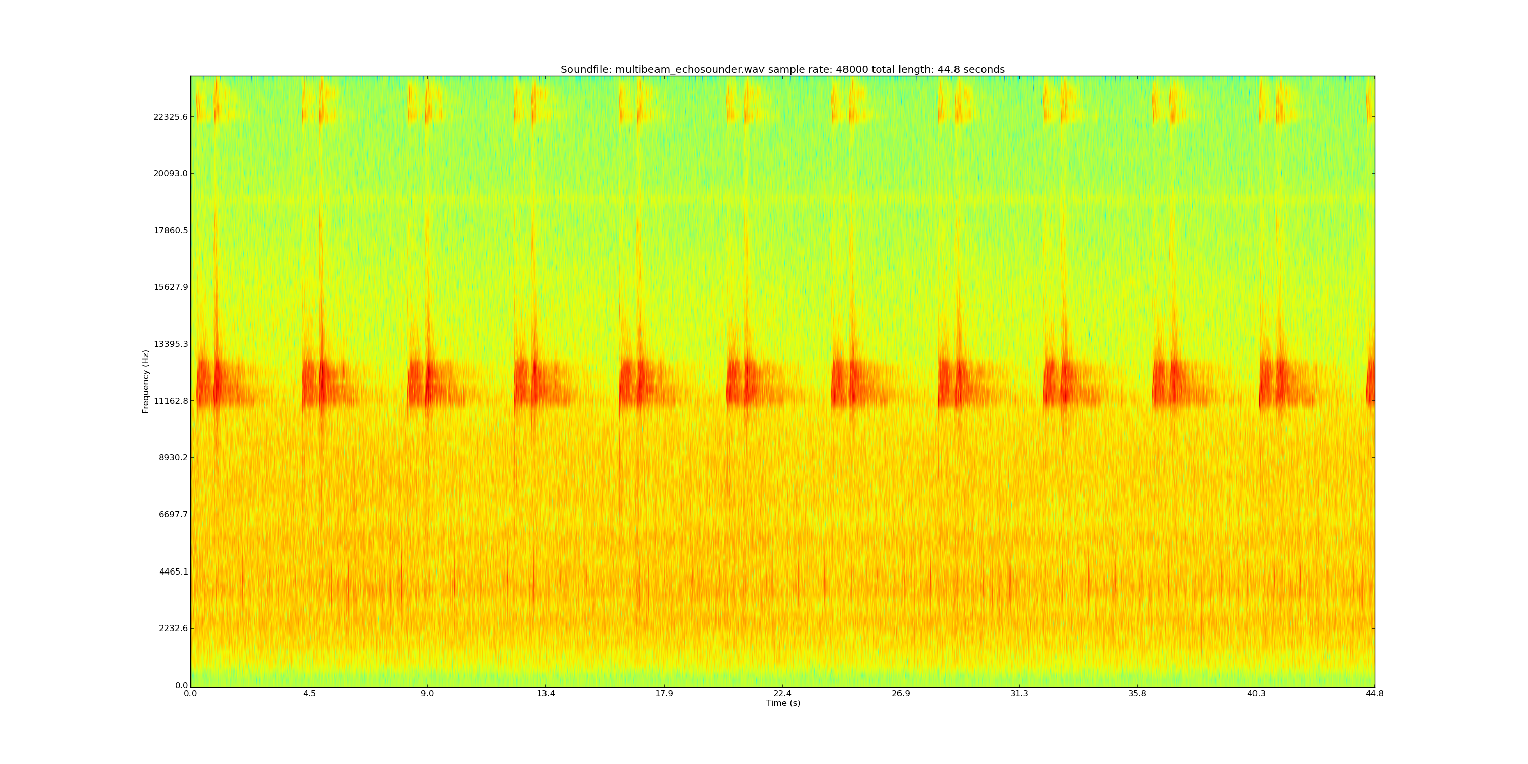Screen dimensions: 1528x764
Task: Click the 'Time (s)' x-axis label
Action: 782,703
